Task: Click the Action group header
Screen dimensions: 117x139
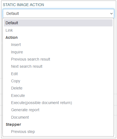Action: 12,37
